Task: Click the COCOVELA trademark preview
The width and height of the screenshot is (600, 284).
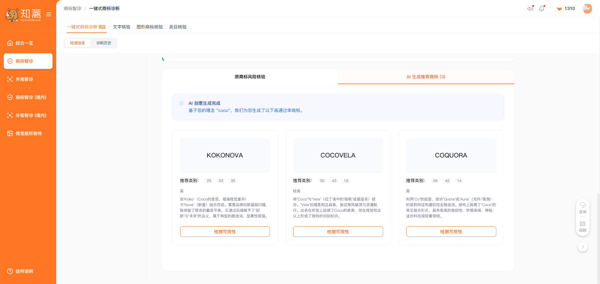Action: (x=338, y=155)
